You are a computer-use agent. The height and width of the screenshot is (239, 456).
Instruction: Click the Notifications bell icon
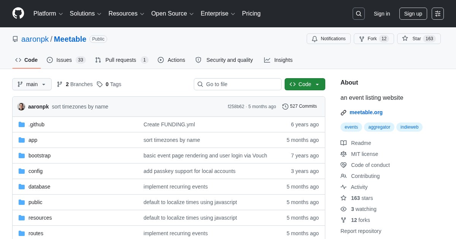click(315, 39)
